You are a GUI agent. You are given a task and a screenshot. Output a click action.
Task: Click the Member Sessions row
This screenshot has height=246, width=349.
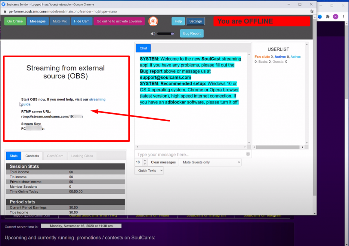pyautogui.click(x=65, y=187)
